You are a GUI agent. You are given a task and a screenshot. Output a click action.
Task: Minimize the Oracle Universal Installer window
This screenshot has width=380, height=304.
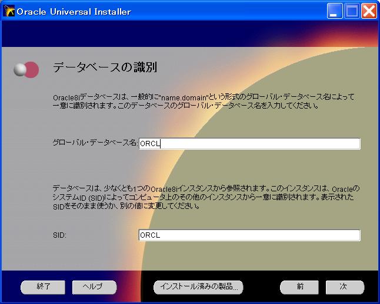[335, 11]
